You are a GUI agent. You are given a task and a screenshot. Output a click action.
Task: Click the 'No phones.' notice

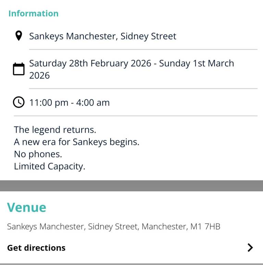coord(38,154)
